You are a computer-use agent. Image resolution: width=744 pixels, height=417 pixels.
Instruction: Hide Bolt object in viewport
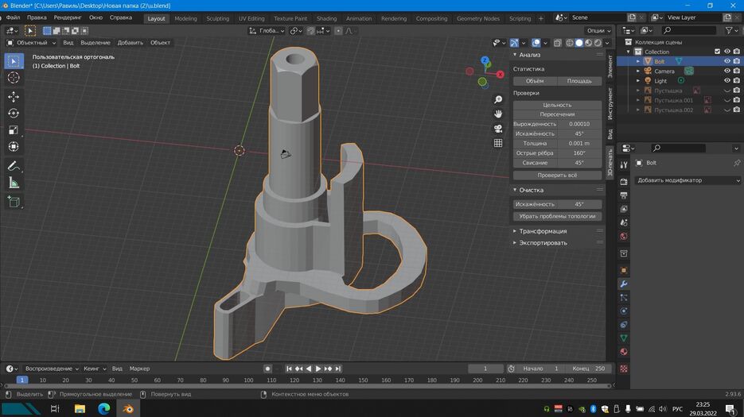click(727, 61)
